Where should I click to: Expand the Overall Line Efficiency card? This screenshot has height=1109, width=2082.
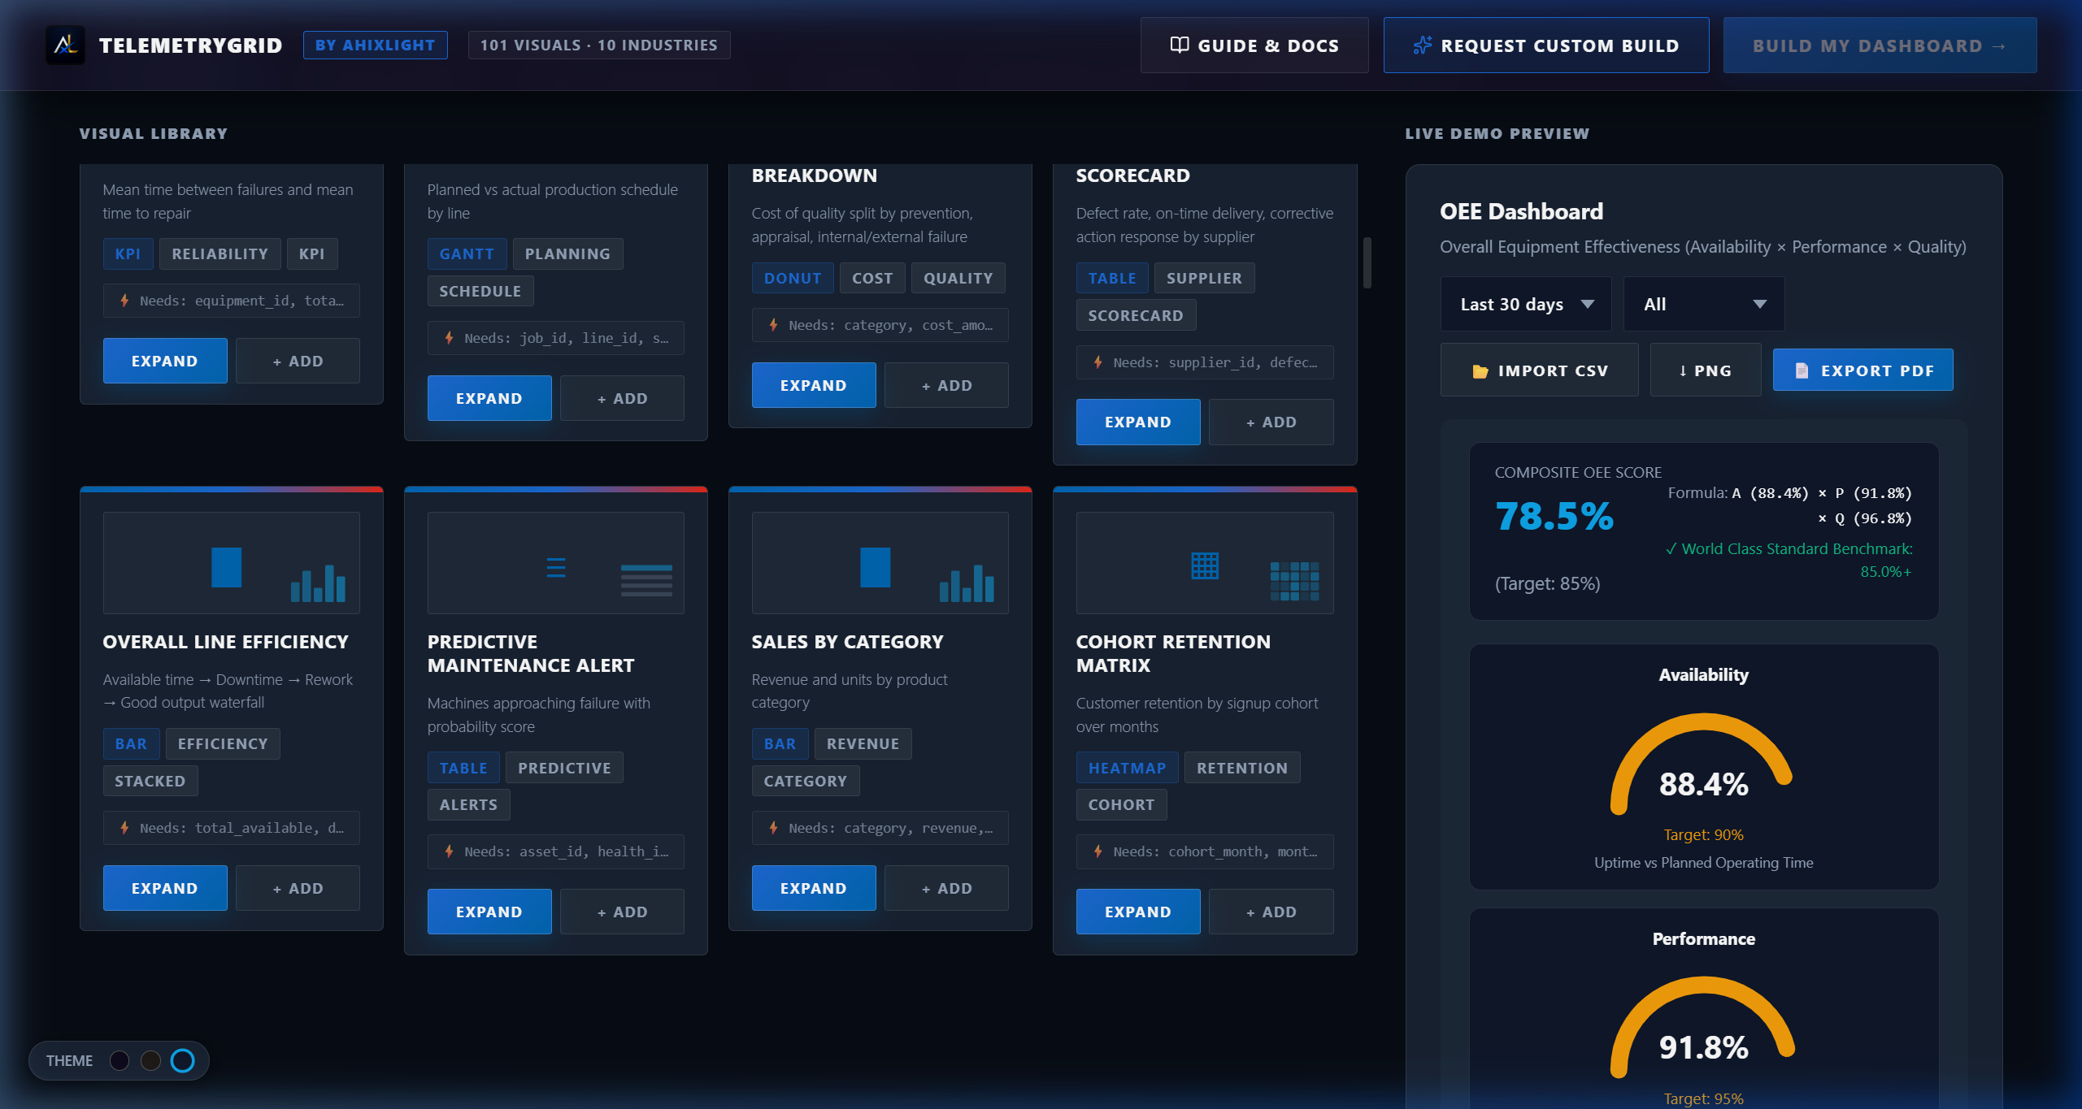point(165,888)
